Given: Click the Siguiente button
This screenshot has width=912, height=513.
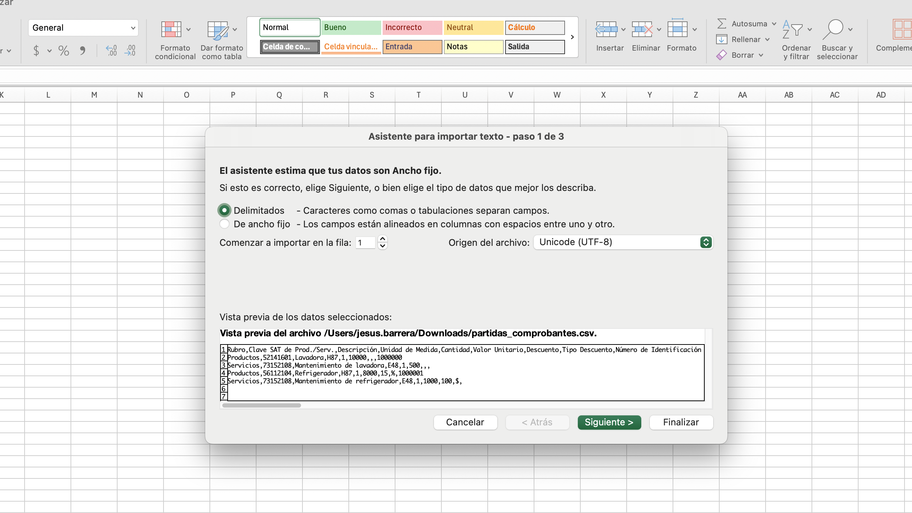Looking at the screenshot, I should [x=609, y=422].
